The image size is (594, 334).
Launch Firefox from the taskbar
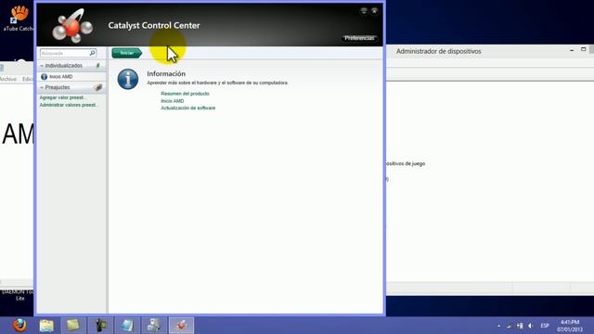(19, 326)
